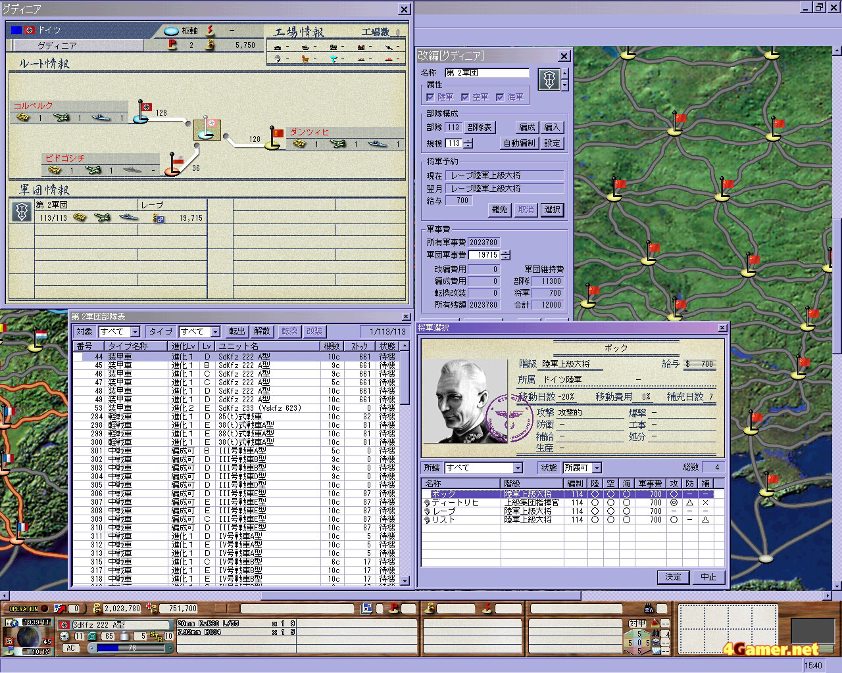This screenshot has width=842, height=673.
Task: Toggle the 陸軍 (Army) checkbox
Action: tap(431, 97)
